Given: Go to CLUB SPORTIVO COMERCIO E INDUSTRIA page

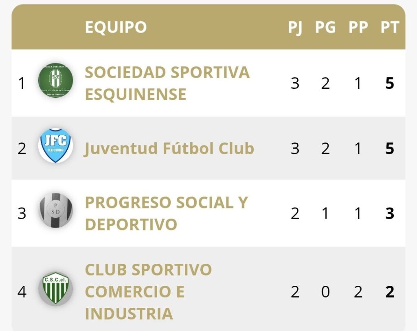Looking at the screenshot, I should pos(148,292).
